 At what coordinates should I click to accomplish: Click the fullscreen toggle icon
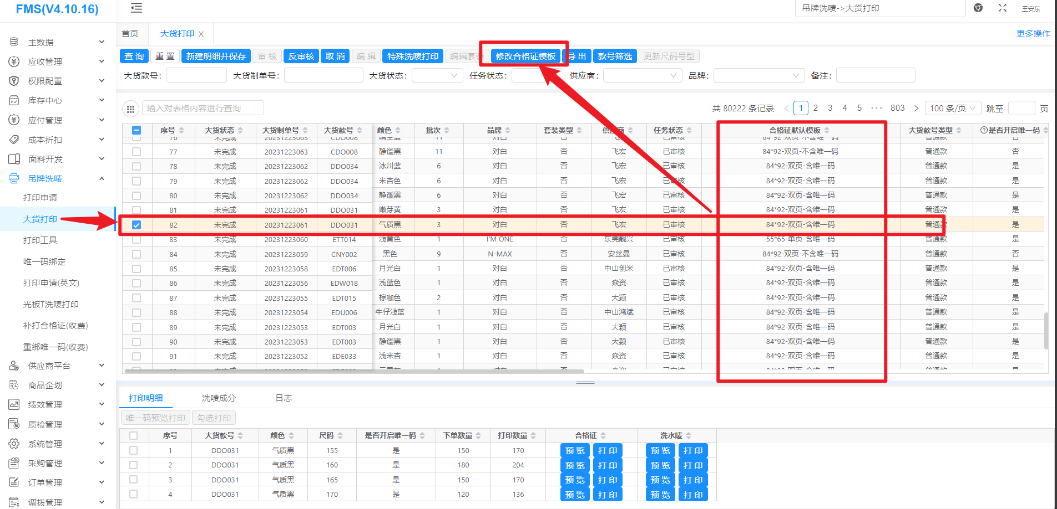pos(1002,8)
